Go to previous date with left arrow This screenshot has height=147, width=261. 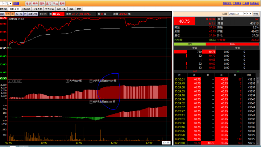coord(248,14)
